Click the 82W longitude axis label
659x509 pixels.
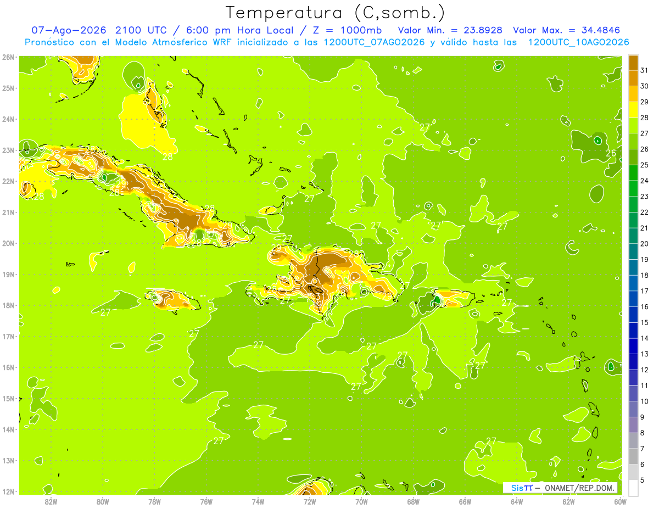51,501
